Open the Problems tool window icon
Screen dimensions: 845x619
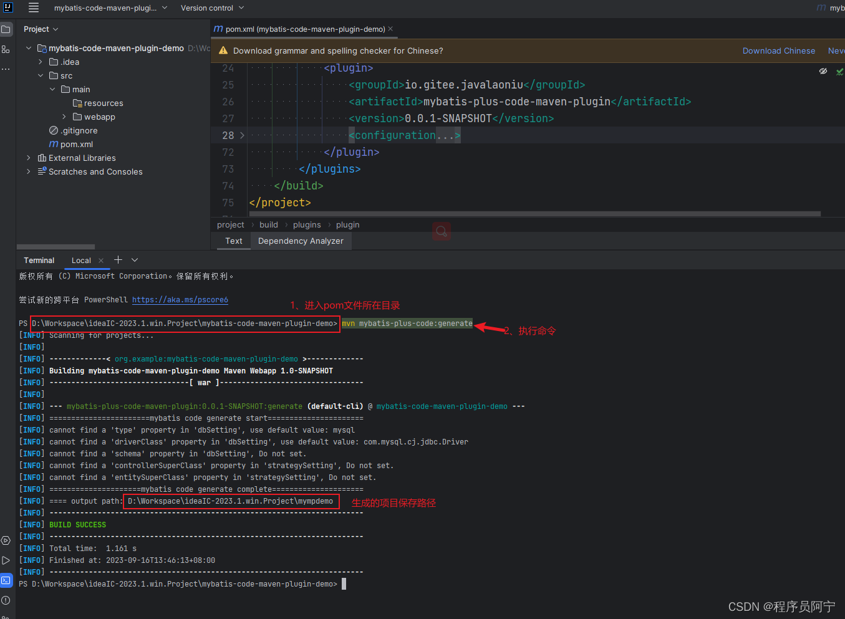pyautogui.click(x=6, y=600)
